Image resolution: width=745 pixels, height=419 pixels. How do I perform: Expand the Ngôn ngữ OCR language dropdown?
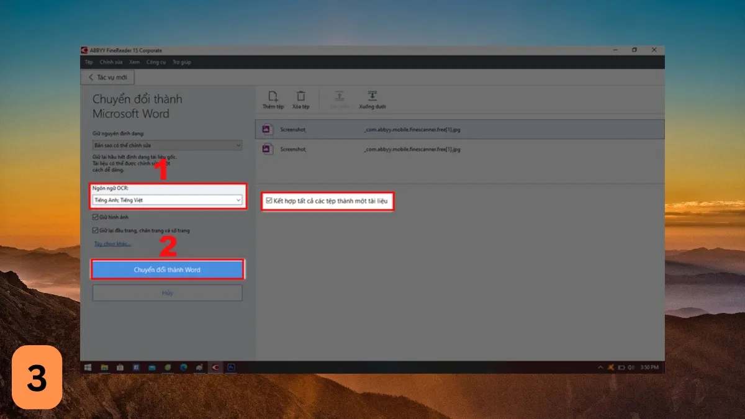[238, 200]
